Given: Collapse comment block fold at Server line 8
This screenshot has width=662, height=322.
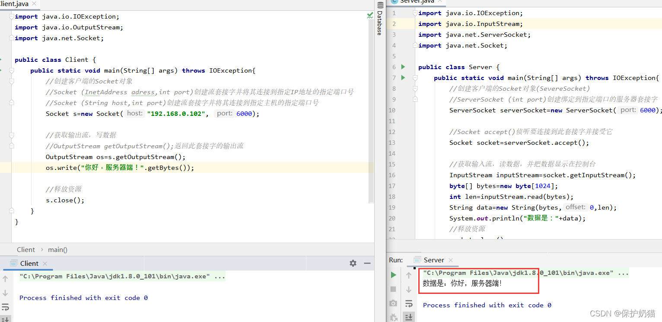Looking at the screenshot, I should (415, 89).
